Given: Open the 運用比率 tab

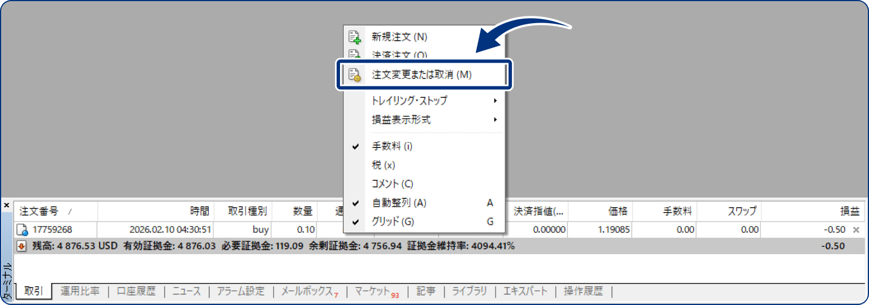Looking at the screenshot, I should point(80,291).
